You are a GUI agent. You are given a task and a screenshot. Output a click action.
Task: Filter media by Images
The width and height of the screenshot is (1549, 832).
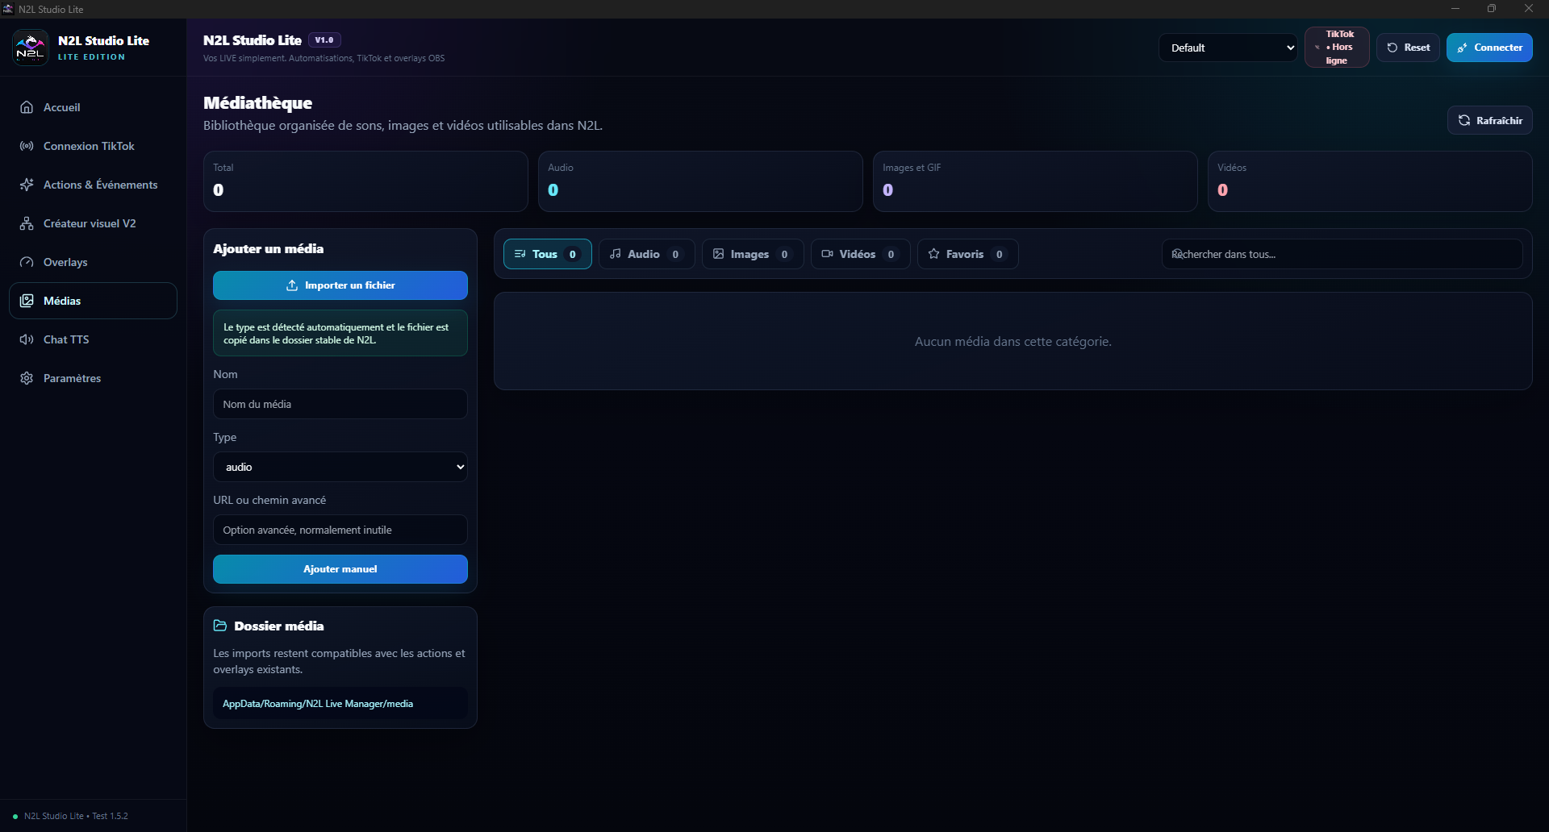click(753, 254)
